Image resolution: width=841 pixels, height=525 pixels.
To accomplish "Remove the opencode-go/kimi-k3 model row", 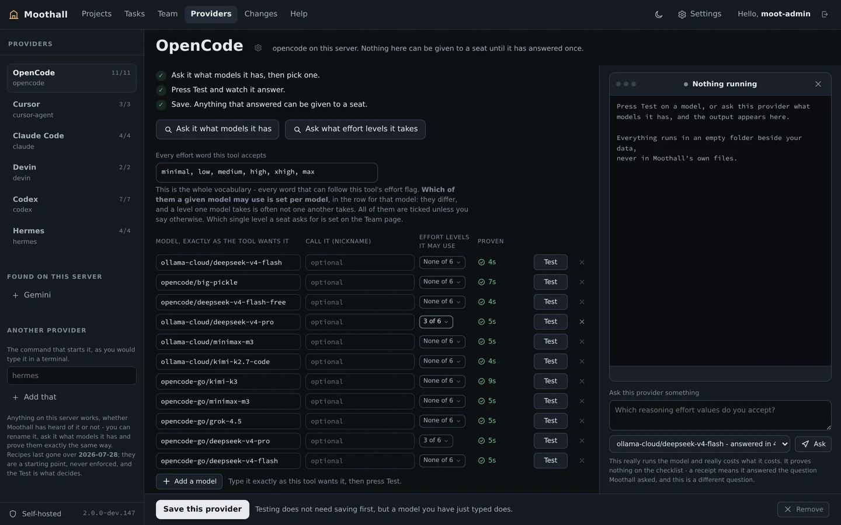I will click(582, 381).
